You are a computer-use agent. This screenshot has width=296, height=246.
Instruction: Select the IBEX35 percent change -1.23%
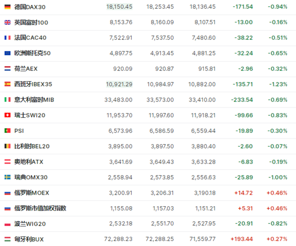[x=278, y=84]
